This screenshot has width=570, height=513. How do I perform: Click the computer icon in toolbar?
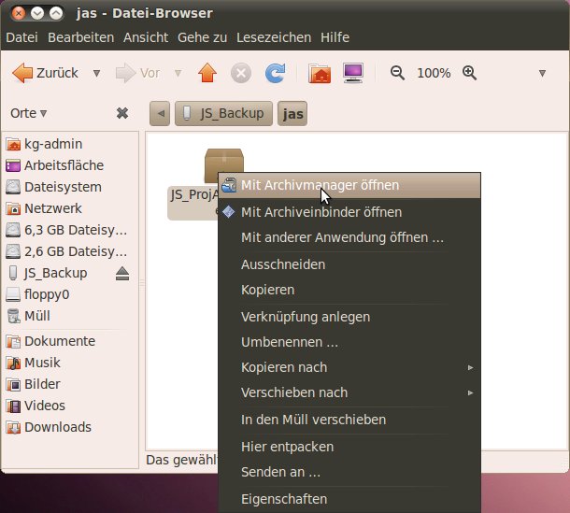(x=353, y=73)
